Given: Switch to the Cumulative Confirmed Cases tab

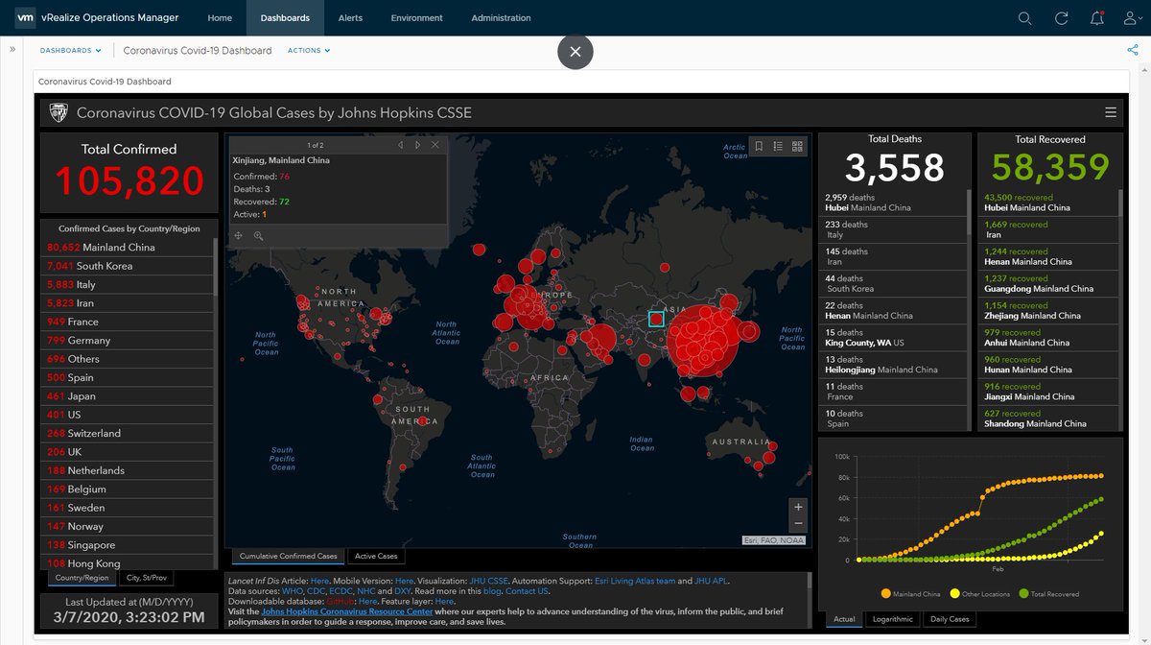Looking at the screenshot, I should click(289, 556).
